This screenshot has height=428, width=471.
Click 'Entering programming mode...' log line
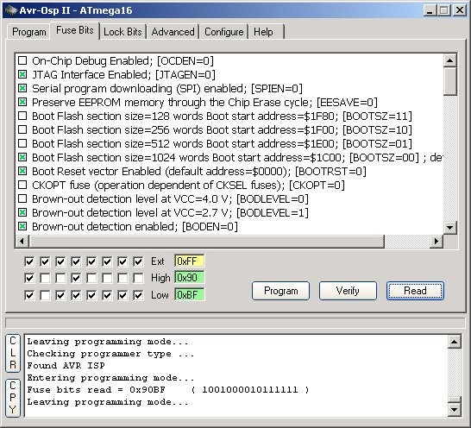(110, 377)
